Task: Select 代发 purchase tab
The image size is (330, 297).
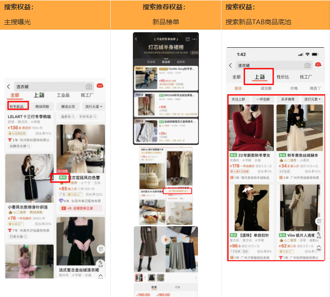Action: click(178, 287)
